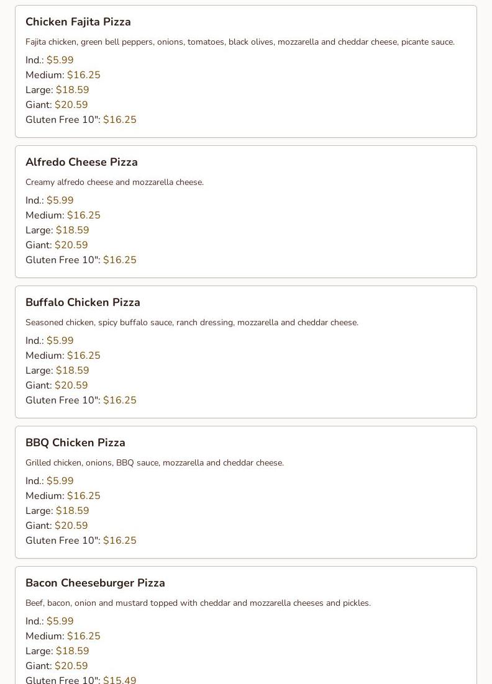492x684 pixels.
Task: Pick the BBQ Chicken Medium $16.25 price
Action: click(x=84, y=496)
